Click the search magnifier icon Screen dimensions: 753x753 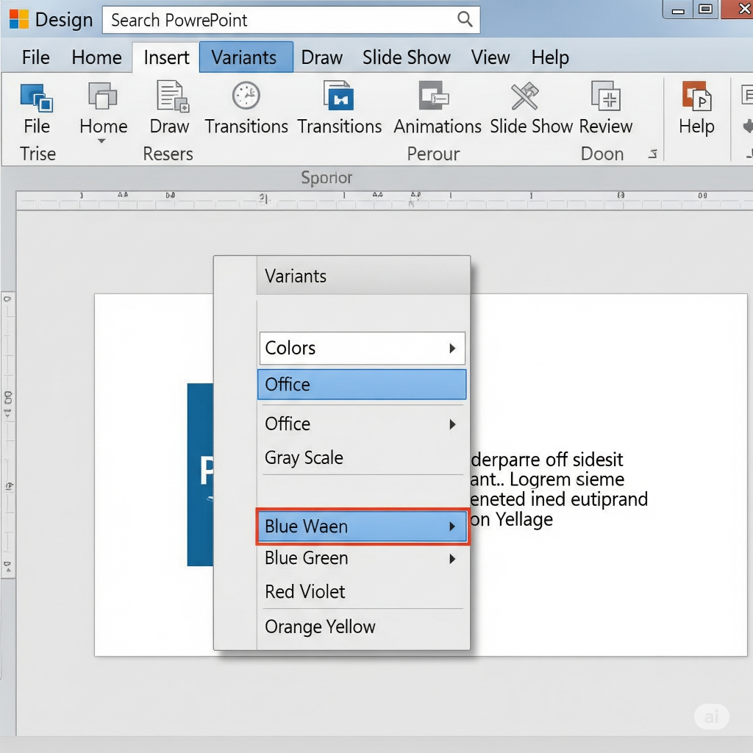[x=465, y=20]
